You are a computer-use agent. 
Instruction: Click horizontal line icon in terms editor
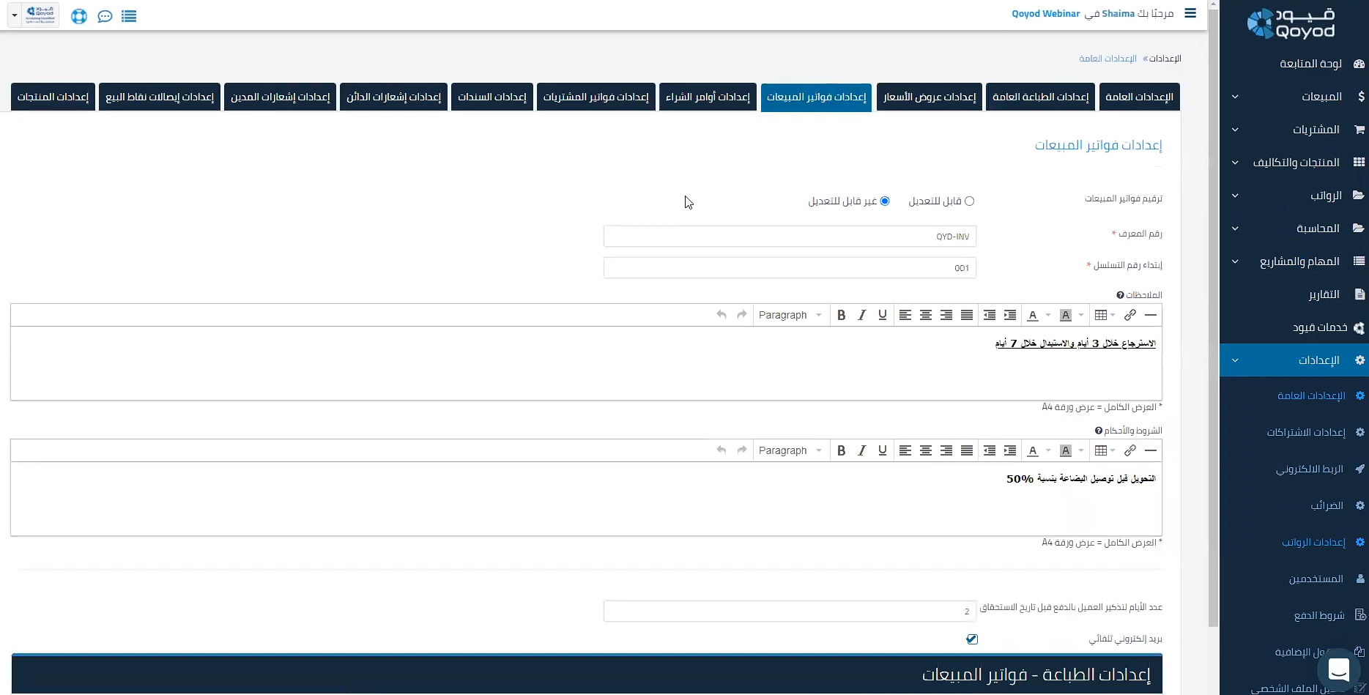click(1150, 450)
